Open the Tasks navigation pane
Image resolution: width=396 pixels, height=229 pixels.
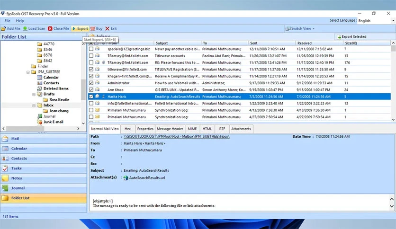tap(44, 168)
